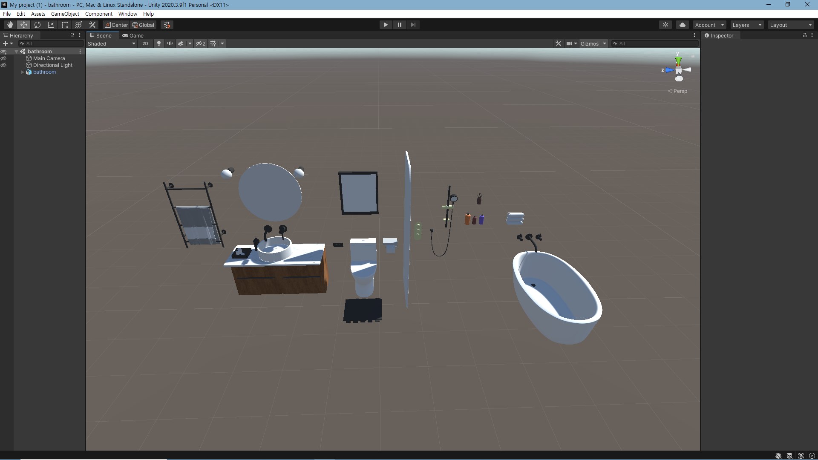This screenshot has width=818, height=460.
Task: Toggle scene effects like skybox
Action: [x=181, y=43]
